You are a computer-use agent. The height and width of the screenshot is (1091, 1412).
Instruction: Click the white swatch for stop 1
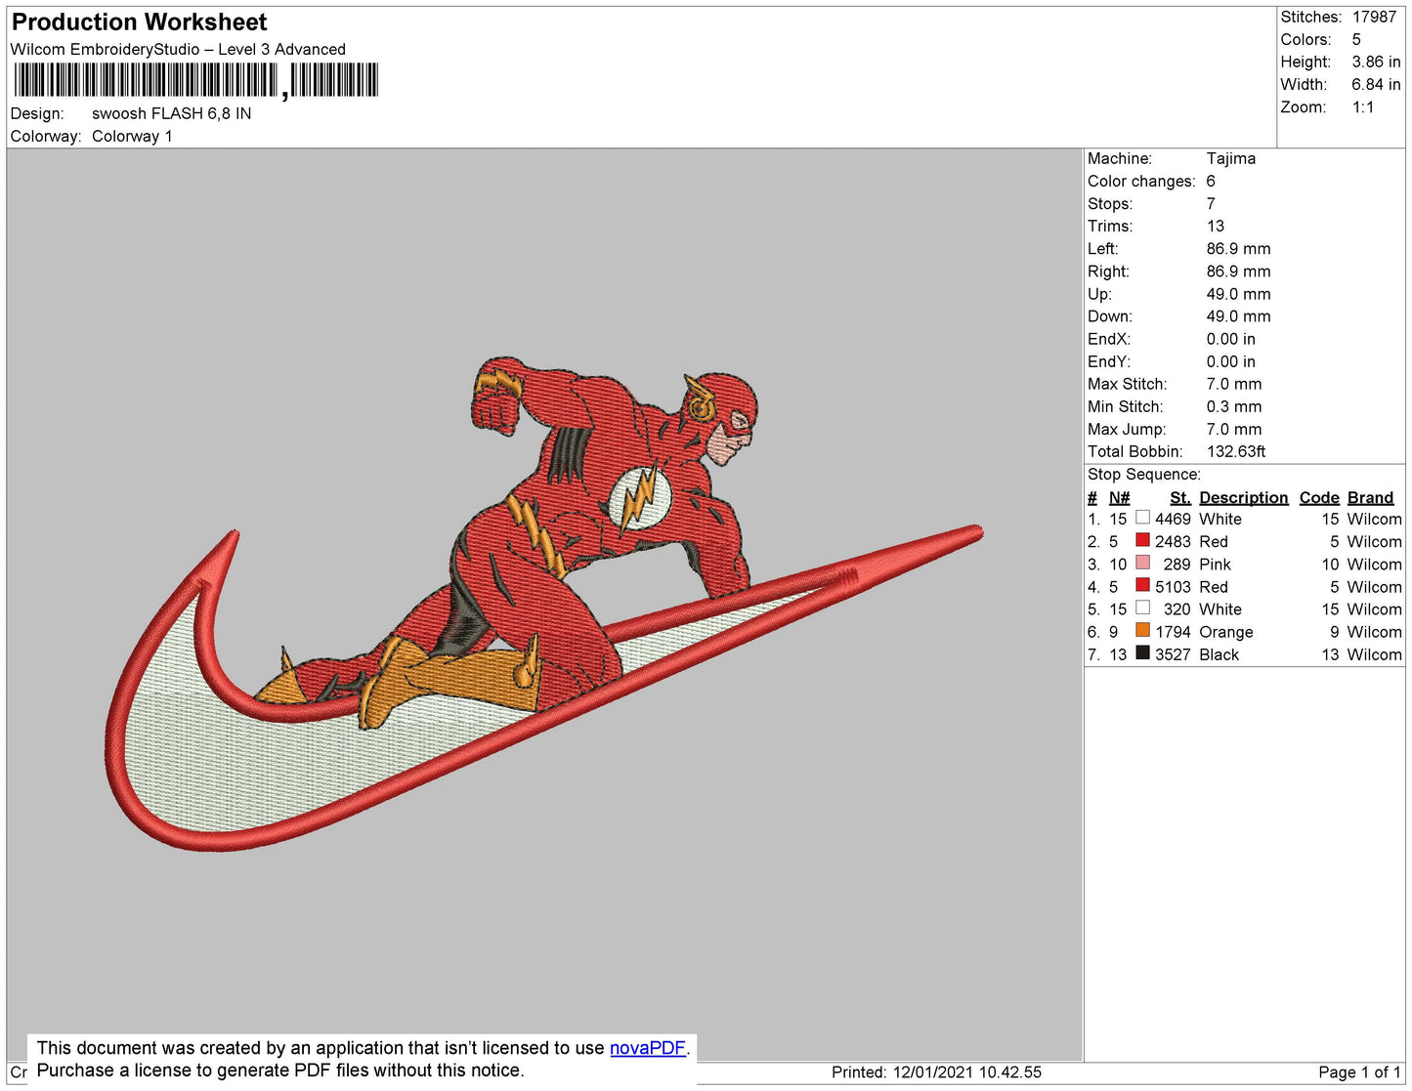(x=1142, y=518)
